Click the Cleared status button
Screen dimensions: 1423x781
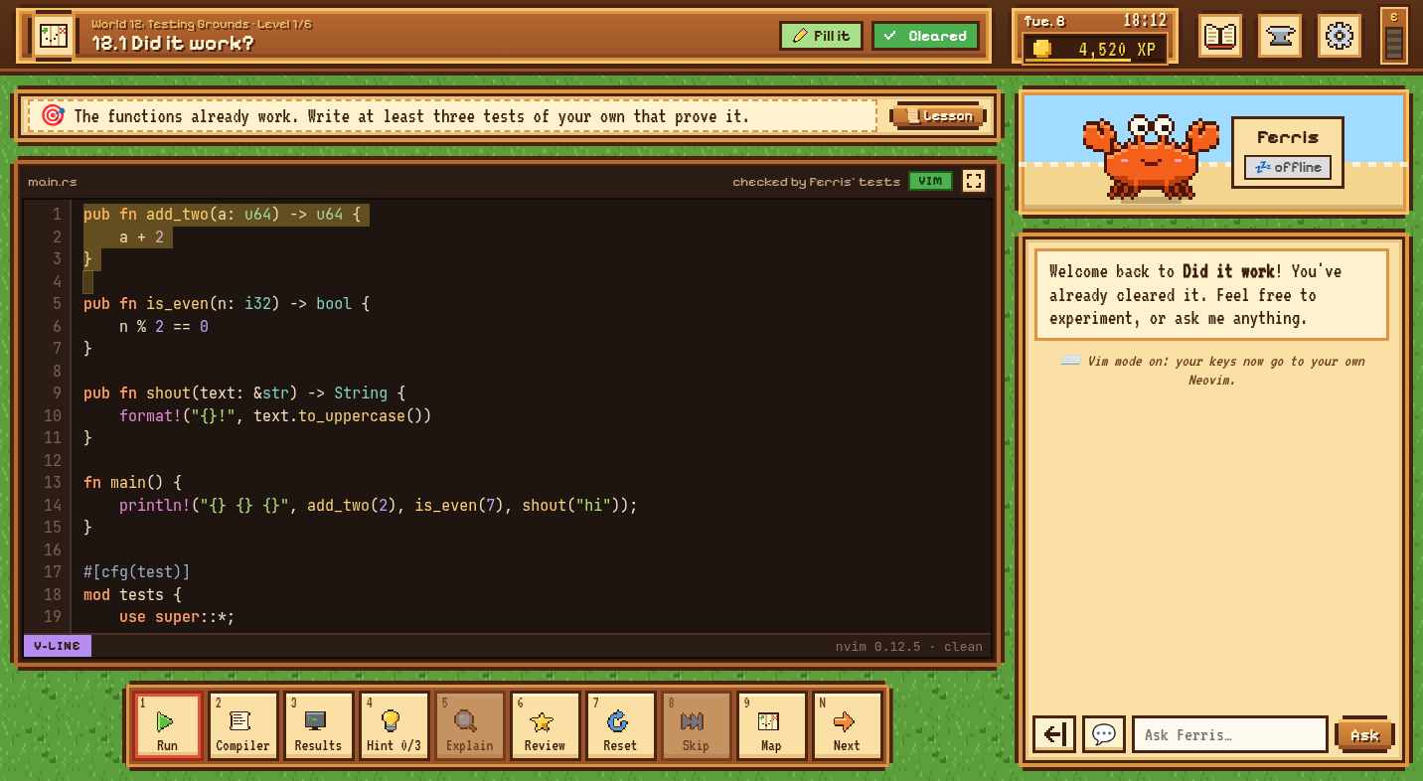[x=926, y=36]
